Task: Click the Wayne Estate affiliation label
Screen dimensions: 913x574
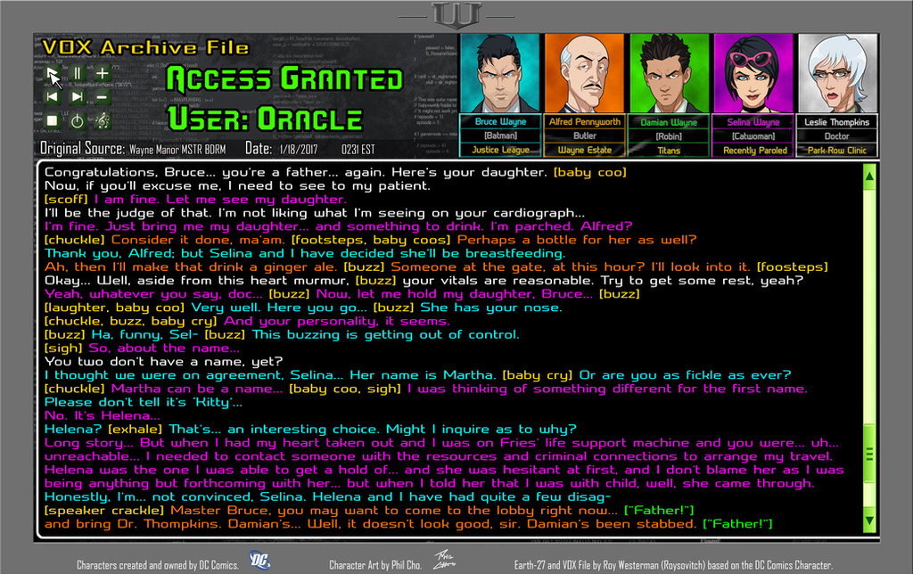Action: point(585,150)
